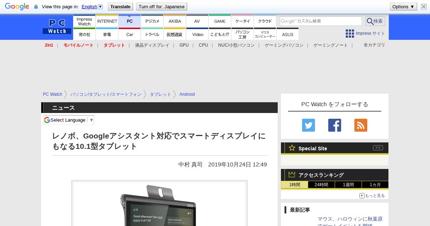Click the red タブレット category link
Viewport: 430px width, 226px height.
click(x=114, y=45)
